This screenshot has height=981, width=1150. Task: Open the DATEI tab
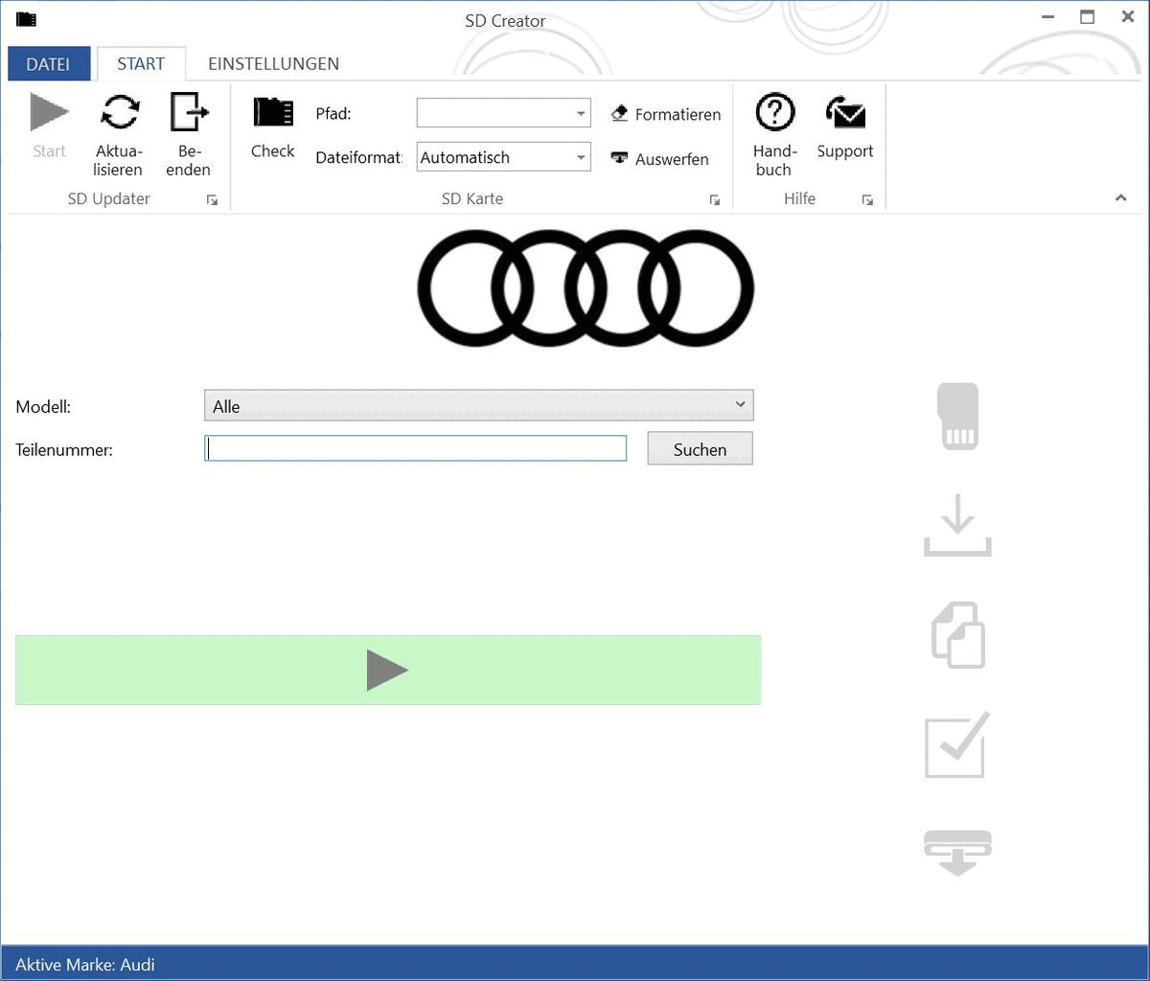(48, 64)
